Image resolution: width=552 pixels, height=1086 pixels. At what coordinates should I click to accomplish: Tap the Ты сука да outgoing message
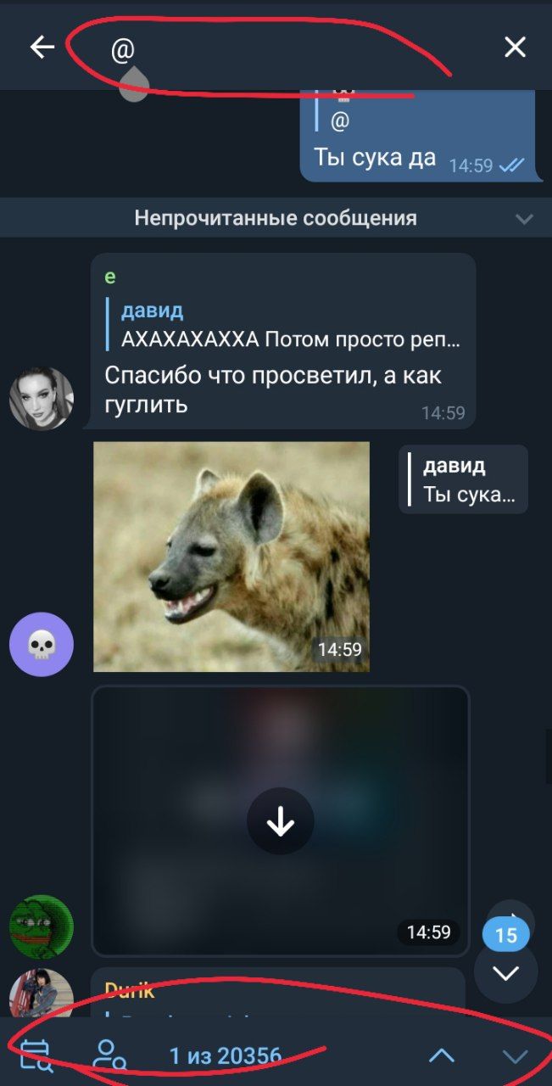point(374,158)
